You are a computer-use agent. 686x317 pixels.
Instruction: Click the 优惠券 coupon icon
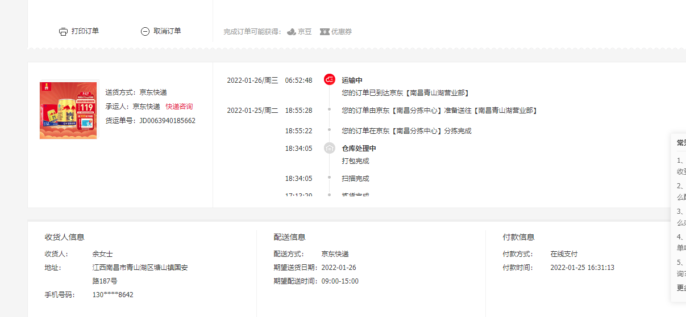325,32
